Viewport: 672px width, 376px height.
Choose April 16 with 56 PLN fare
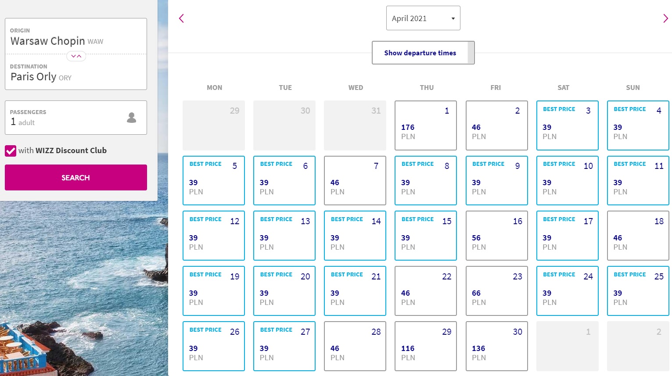tap(497, 236)
